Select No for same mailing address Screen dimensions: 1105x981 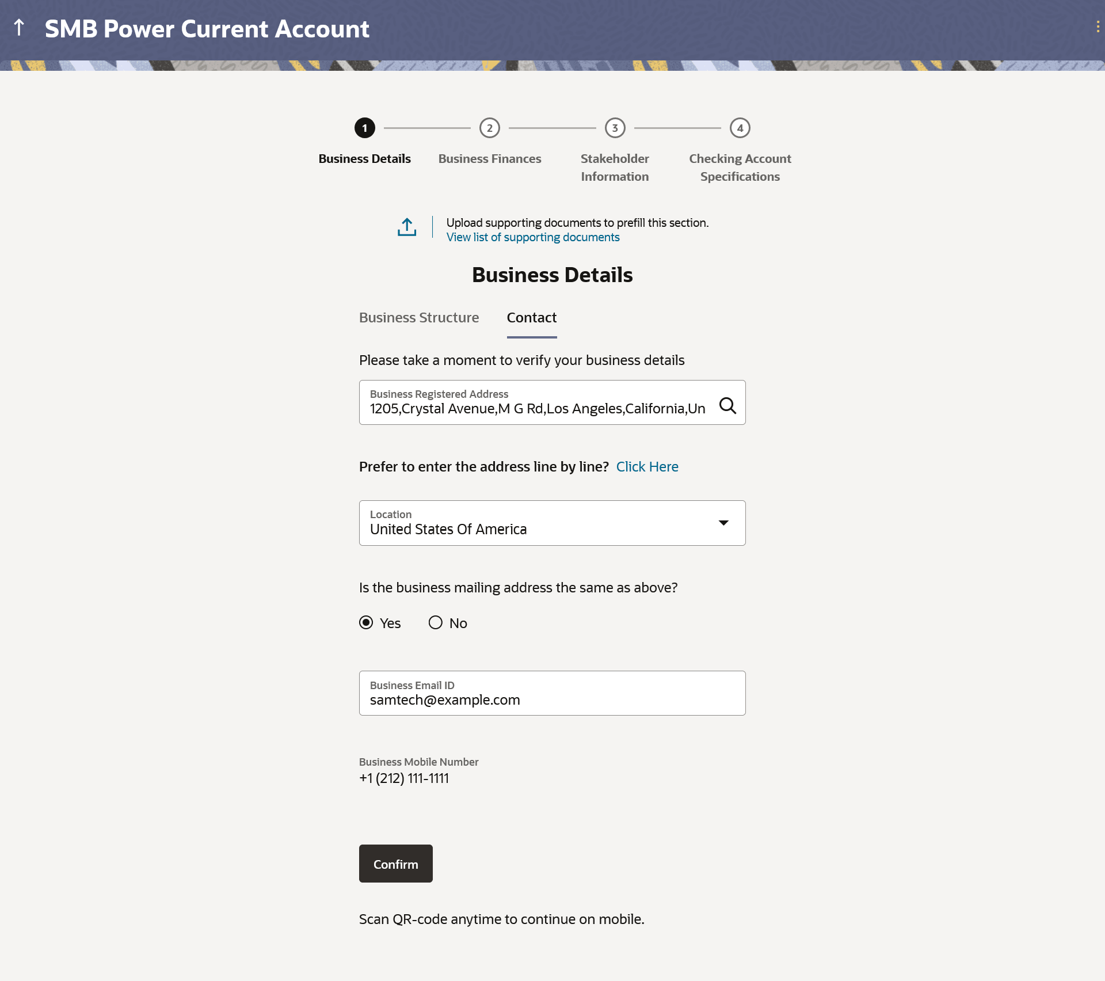pyautogui.click(x=436, y=622)
